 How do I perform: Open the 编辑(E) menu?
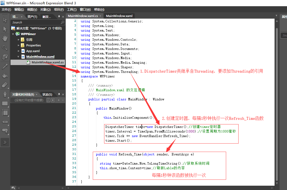point(19,9)
